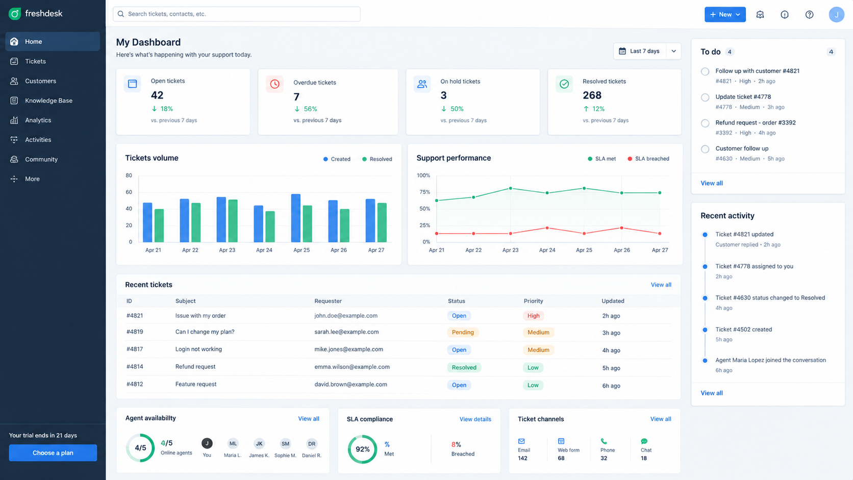Click the Phone channel icon
Screen dimensions: 853x480
tap(604, 441)
